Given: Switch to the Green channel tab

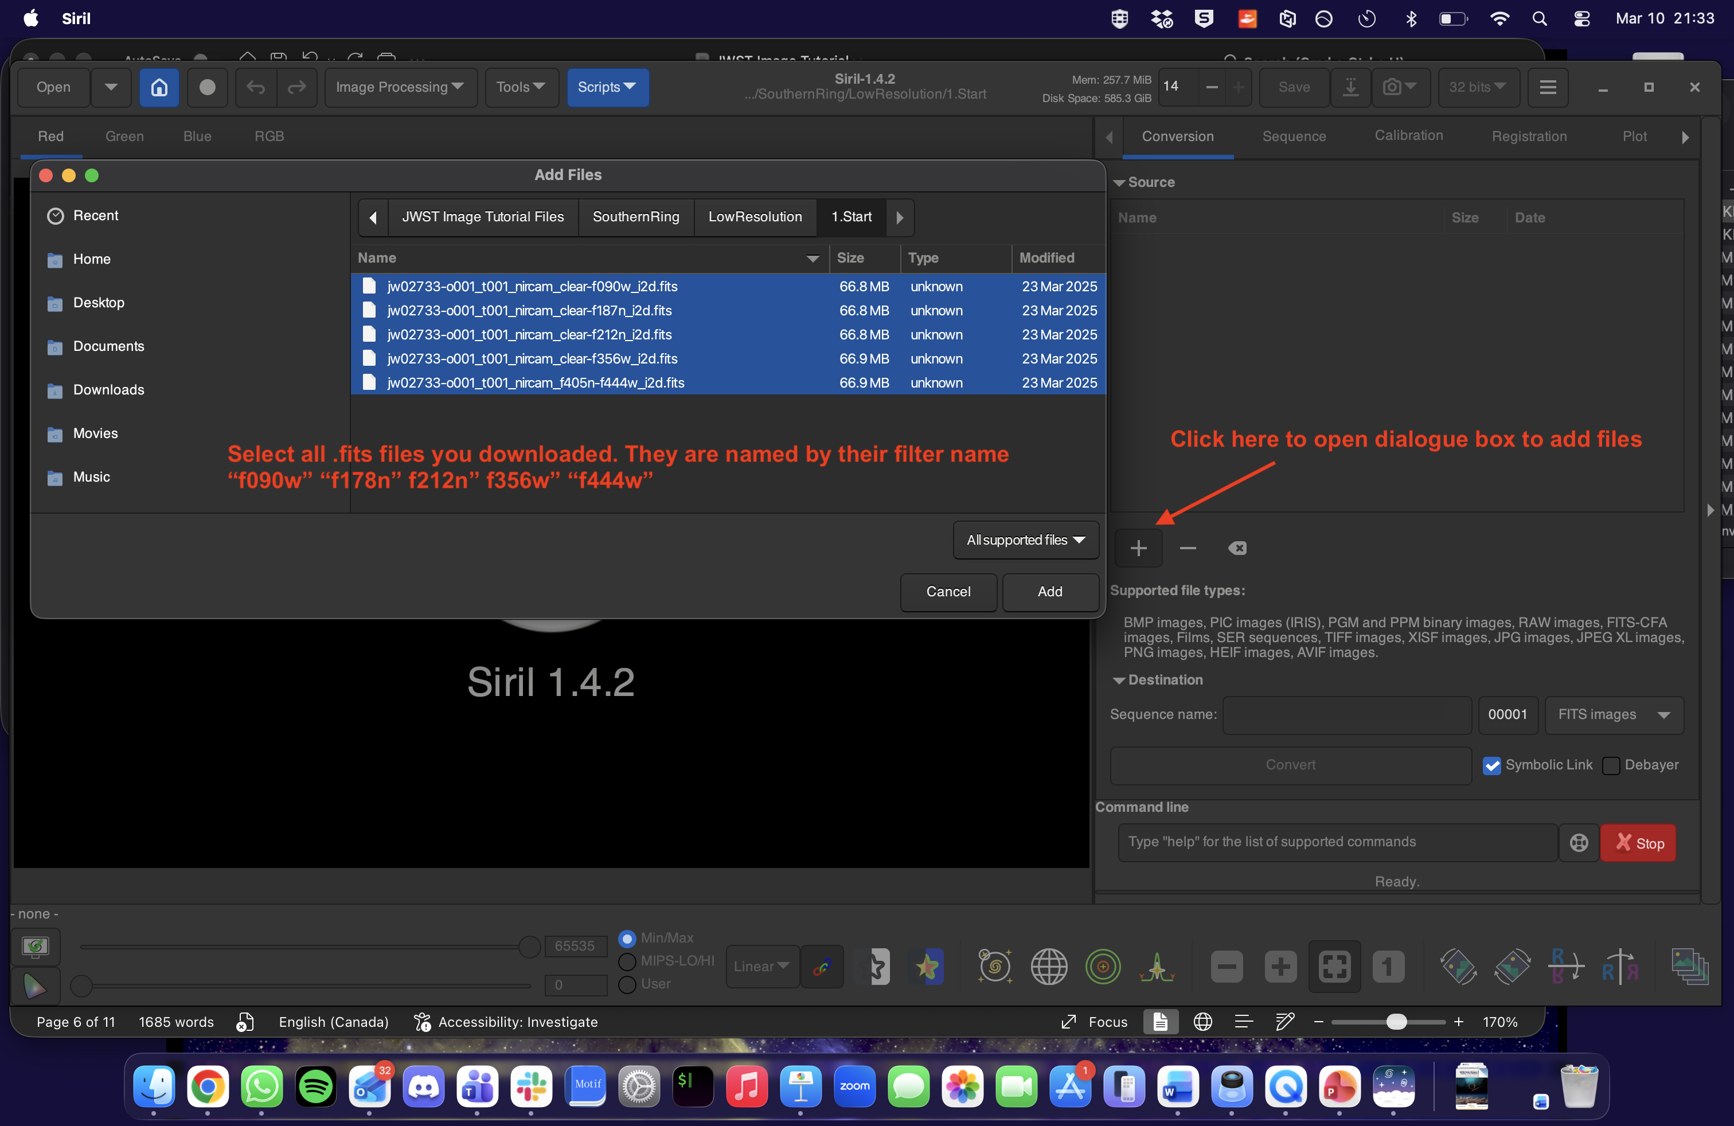Looking at the screenshot, I should (124, 136).
